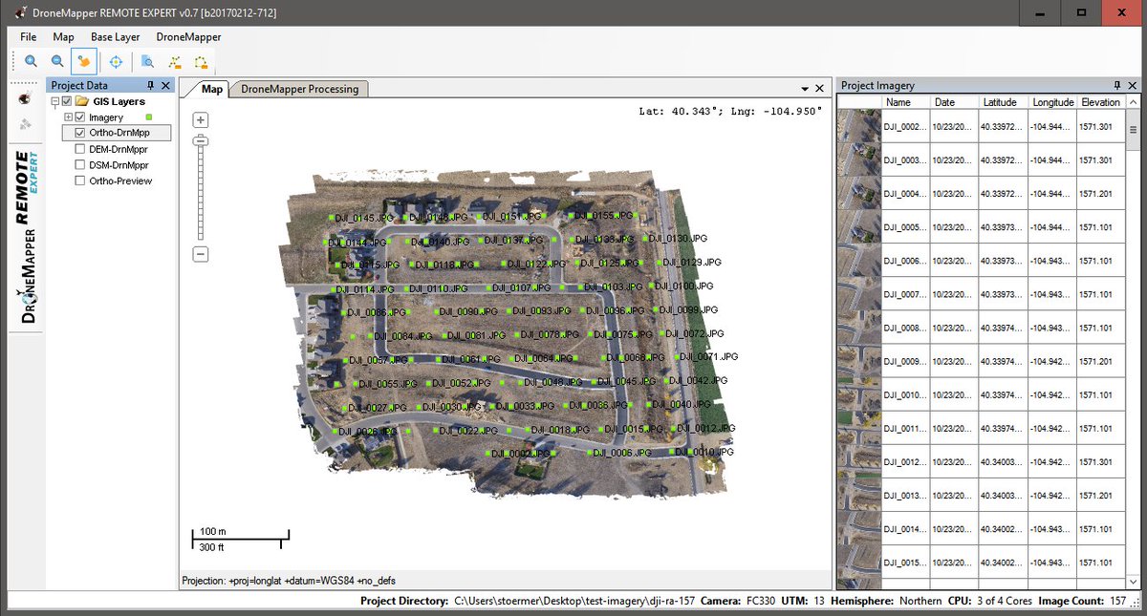Image resolution: width=1147 pixels, height=616 pixels.
Task: Activate the polyline measurement tool
Action: click(x=174, y=61)
